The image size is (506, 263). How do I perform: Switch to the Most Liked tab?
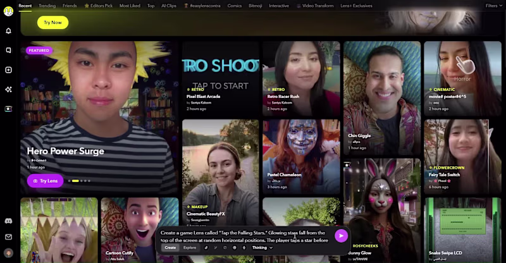pos(130,6)
